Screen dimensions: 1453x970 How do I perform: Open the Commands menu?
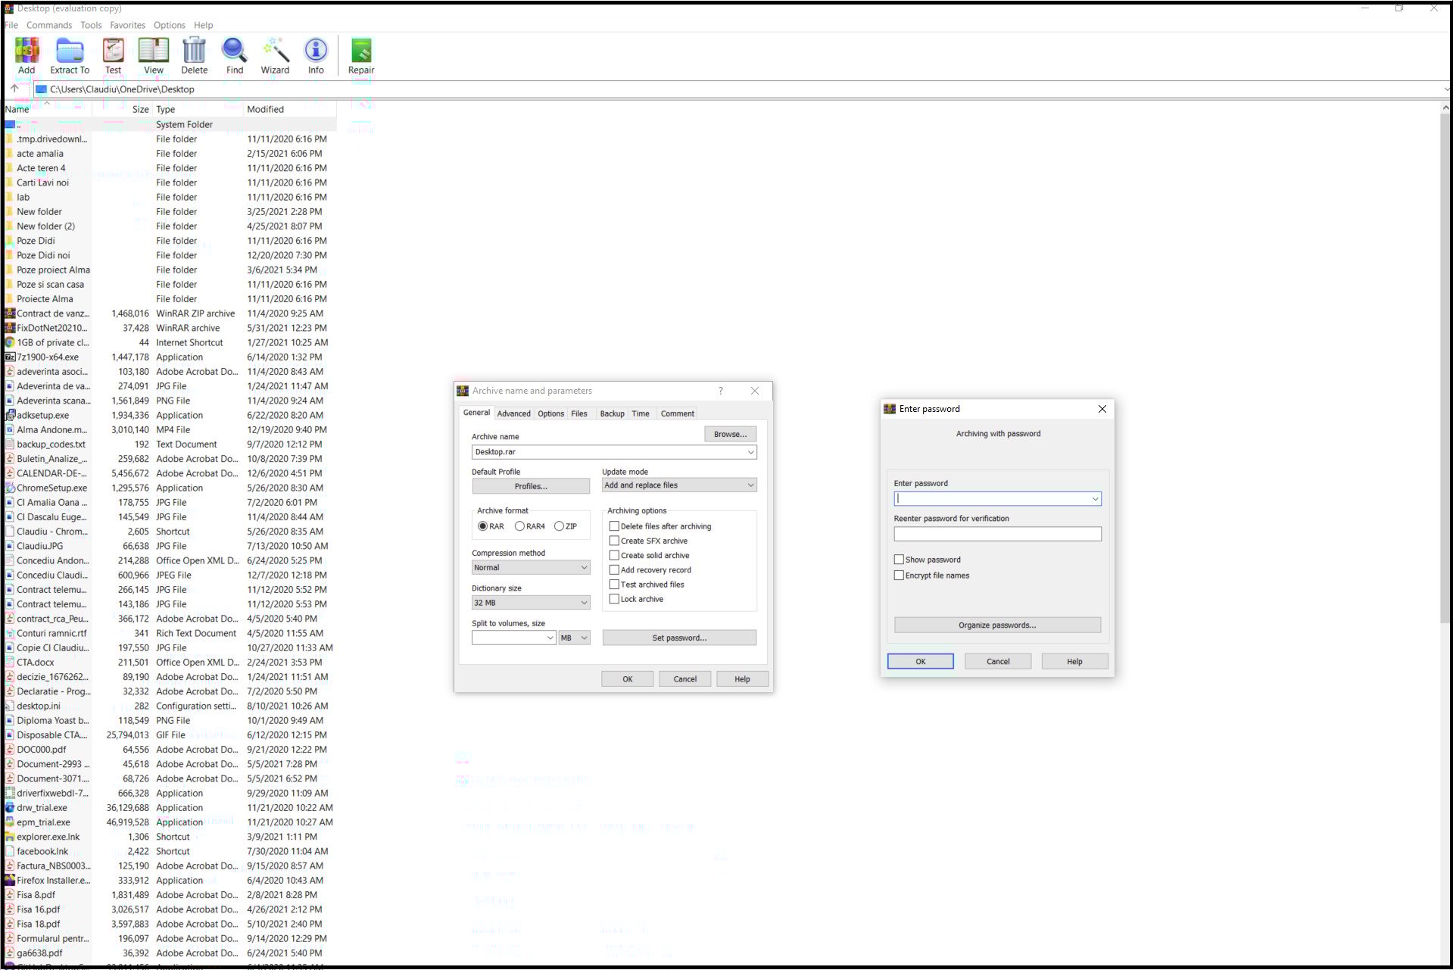coord(49,25)
